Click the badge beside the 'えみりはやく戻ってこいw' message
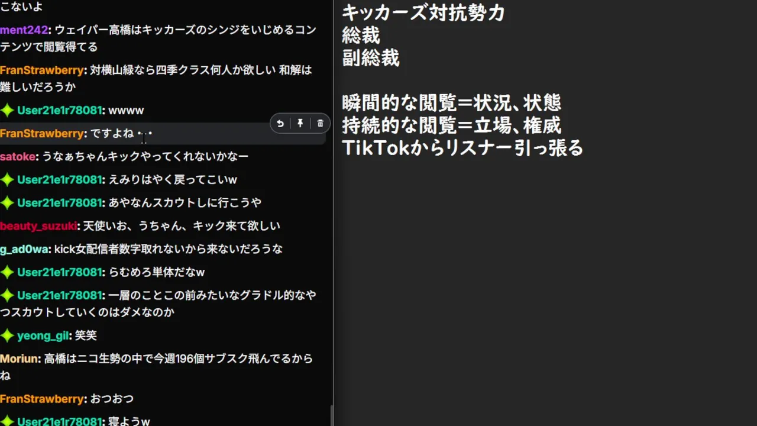This screenshot has height=426, width=757. pyautogui.click(x=7, y=179)
